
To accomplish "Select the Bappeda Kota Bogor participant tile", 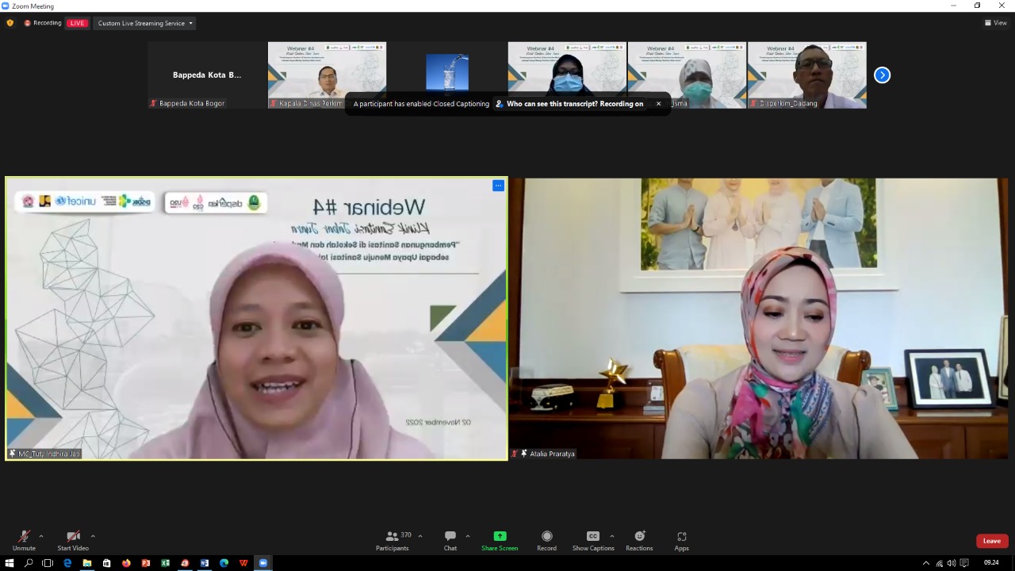I will coord(207,75).
